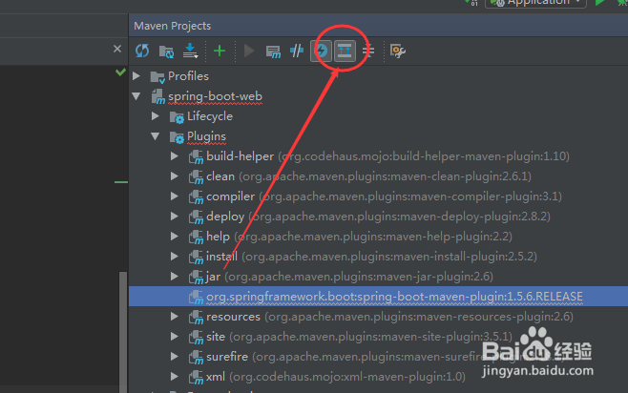The image size is (628, 393).
Task: Select jar plugin row text
Action: pos(349,277)
